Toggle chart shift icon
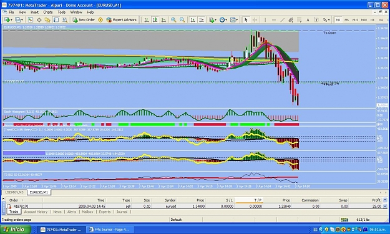The height and width of the screenshot is (234, 390). click(202, 20)
